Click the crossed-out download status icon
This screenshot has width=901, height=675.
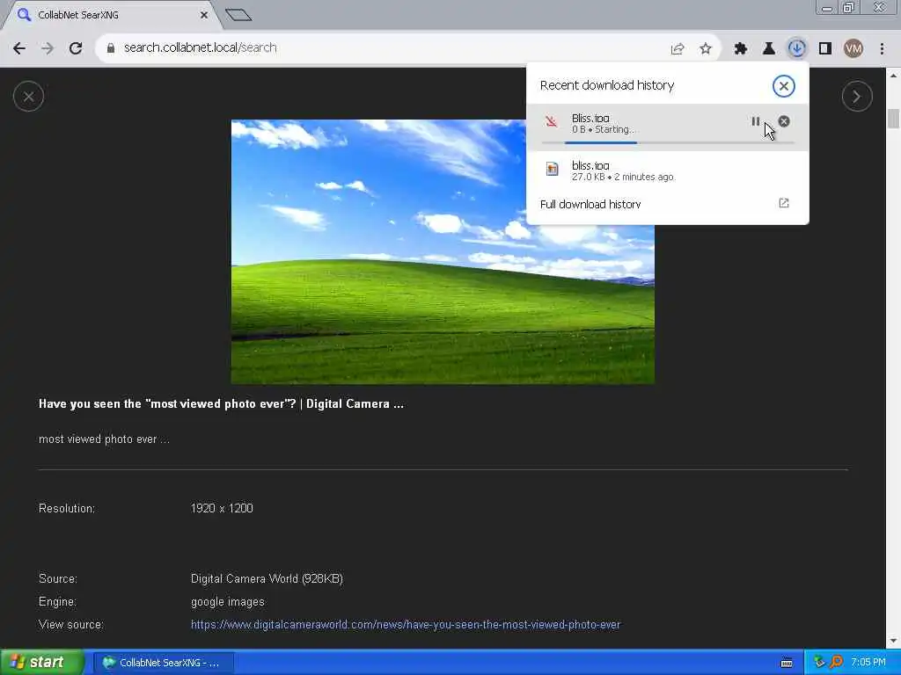552,121
